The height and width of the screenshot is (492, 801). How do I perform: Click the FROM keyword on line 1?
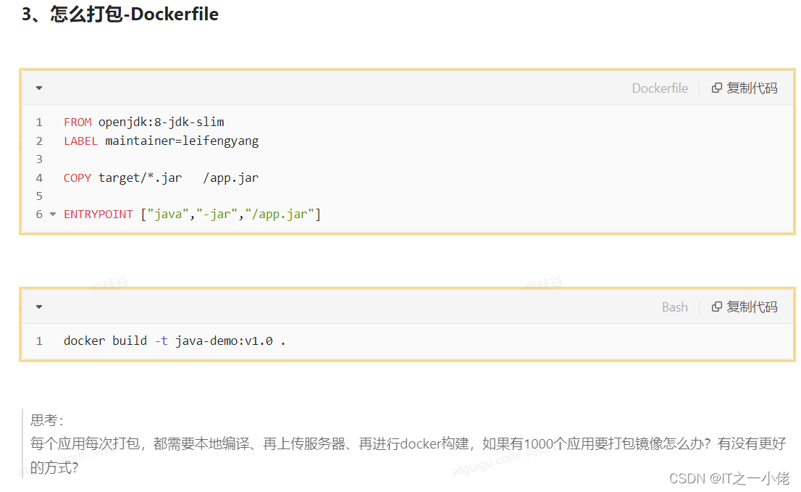(77, 122)
